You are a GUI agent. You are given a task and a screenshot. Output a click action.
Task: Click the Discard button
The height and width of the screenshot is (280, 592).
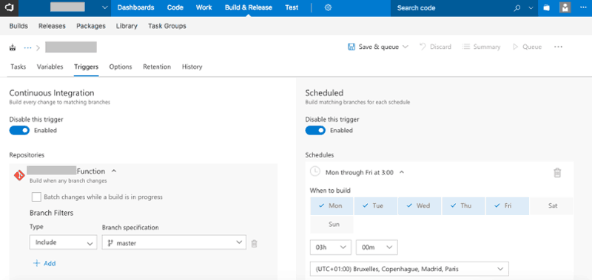435,47
